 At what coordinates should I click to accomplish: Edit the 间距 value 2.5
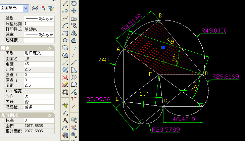click(x=39, y=85)
